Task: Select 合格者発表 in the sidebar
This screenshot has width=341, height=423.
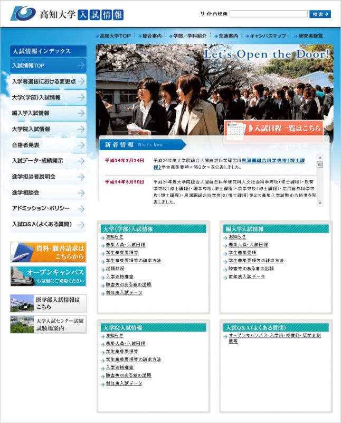Action: 48,145
